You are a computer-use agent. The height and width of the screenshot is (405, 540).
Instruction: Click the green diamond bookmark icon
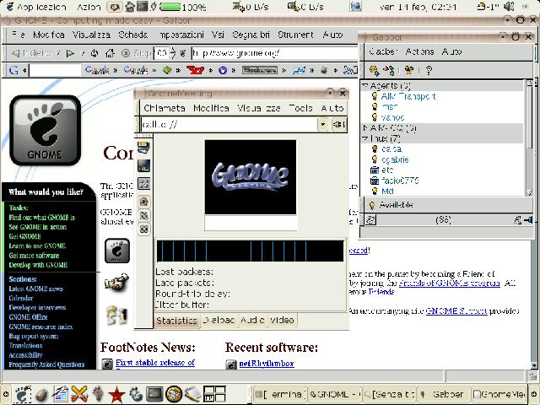click(167, 70)
